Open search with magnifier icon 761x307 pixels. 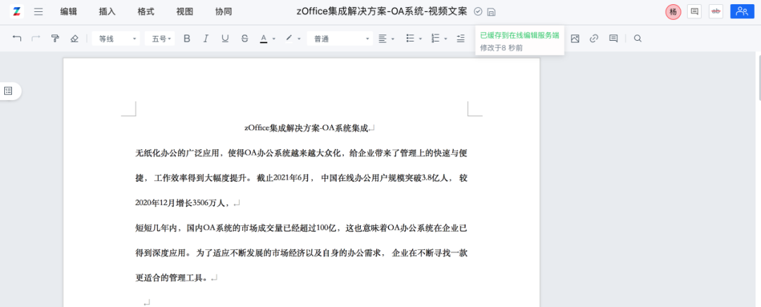[638, 38]
